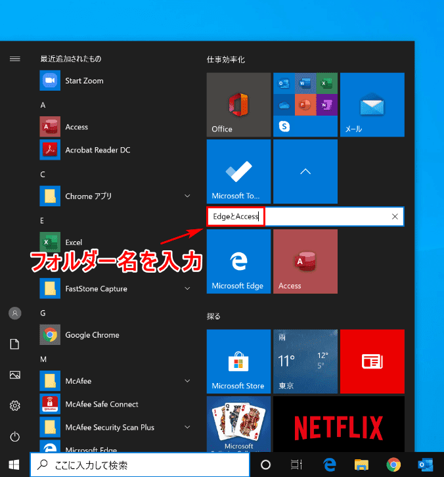Click the Office tile
Screen dimensions: 444x477
click(x=238, y=104)
